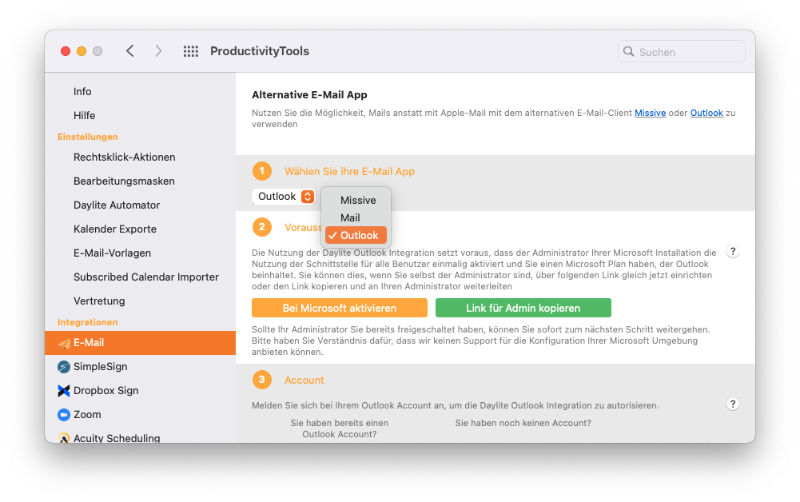
Task: Click the E-Mail paper plane icon
Action: tap(64, 343)
